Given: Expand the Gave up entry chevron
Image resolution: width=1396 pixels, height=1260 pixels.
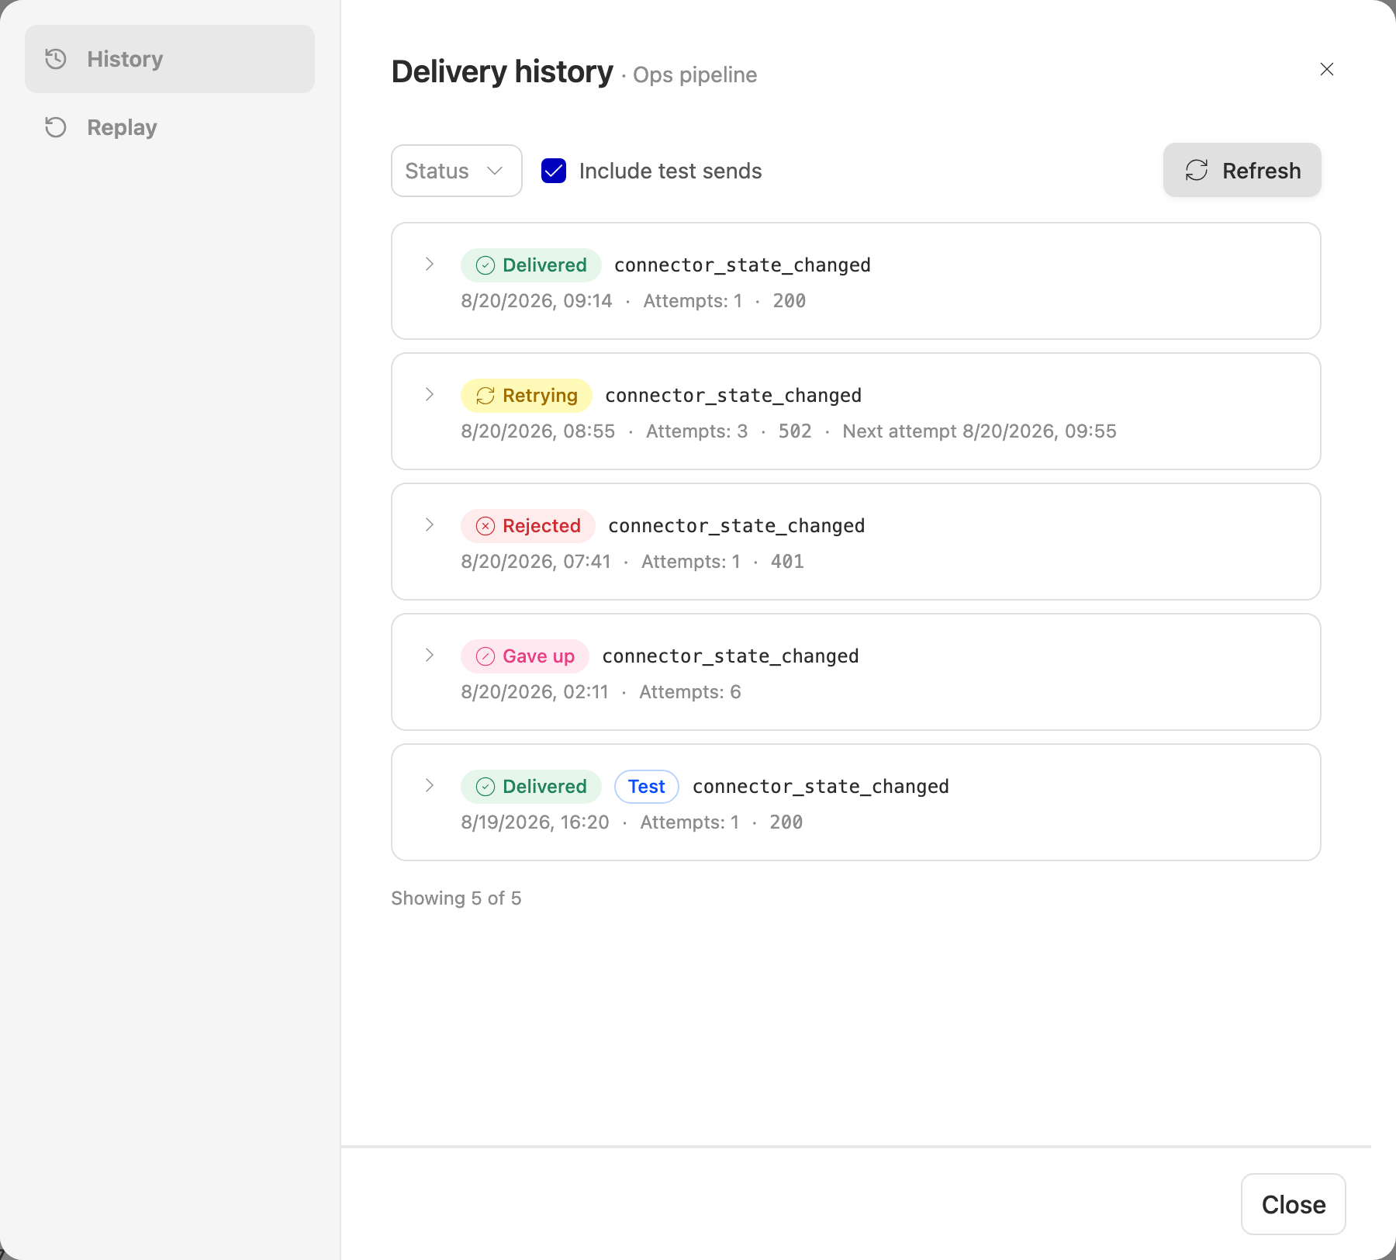Looking at the screenshot, I should coord(430,656).
